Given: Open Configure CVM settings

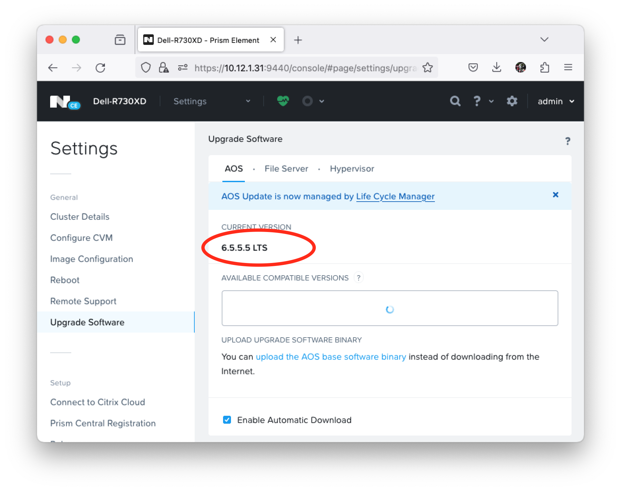Looking at the screenshot, I should click(81, 238).
